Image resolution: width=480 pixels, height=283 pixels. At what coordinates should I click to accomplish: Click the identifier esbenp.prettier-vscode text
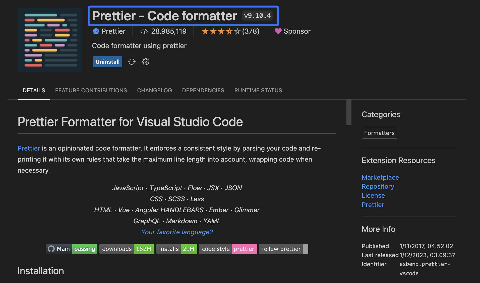pyautogui.click(x=425, y=269)
